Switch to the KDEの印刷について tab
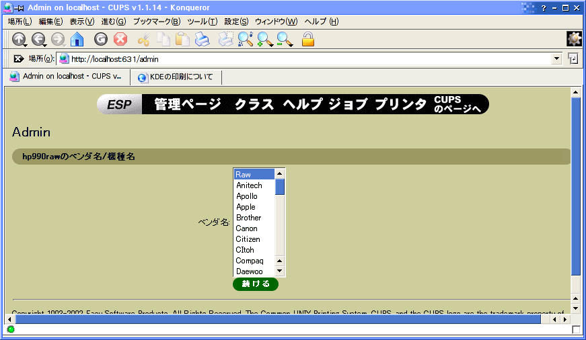Viewport: 586px width, 340px height. (175, 77)
